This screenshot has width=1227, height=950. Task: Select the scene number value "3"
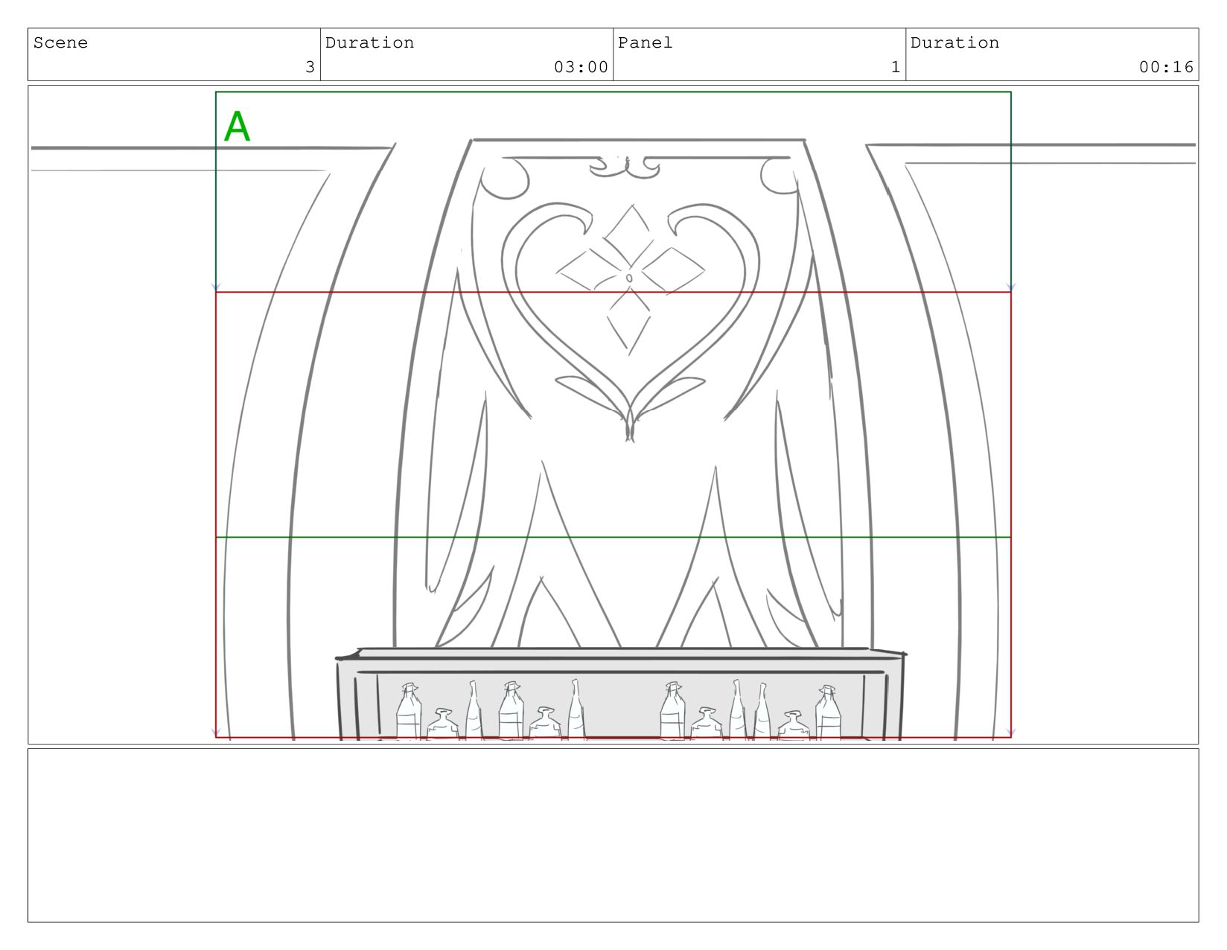(x=310, y=67)
